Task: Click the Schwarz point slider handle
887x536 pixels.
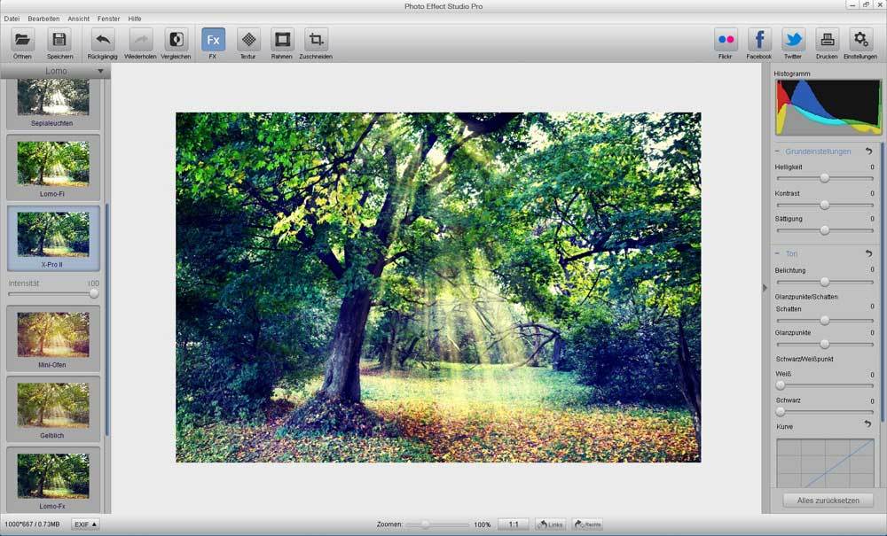Action: pyautogui.click(x=781, y=412)
